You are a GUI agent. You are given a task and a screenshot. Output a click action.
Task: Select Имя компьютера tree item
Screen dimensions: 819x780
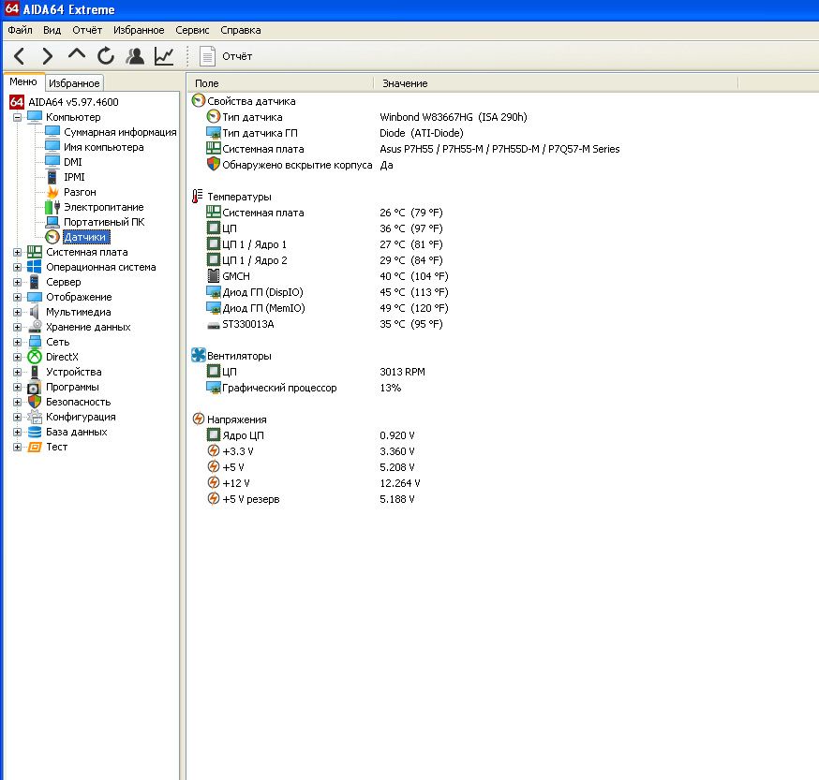(103, 147)
